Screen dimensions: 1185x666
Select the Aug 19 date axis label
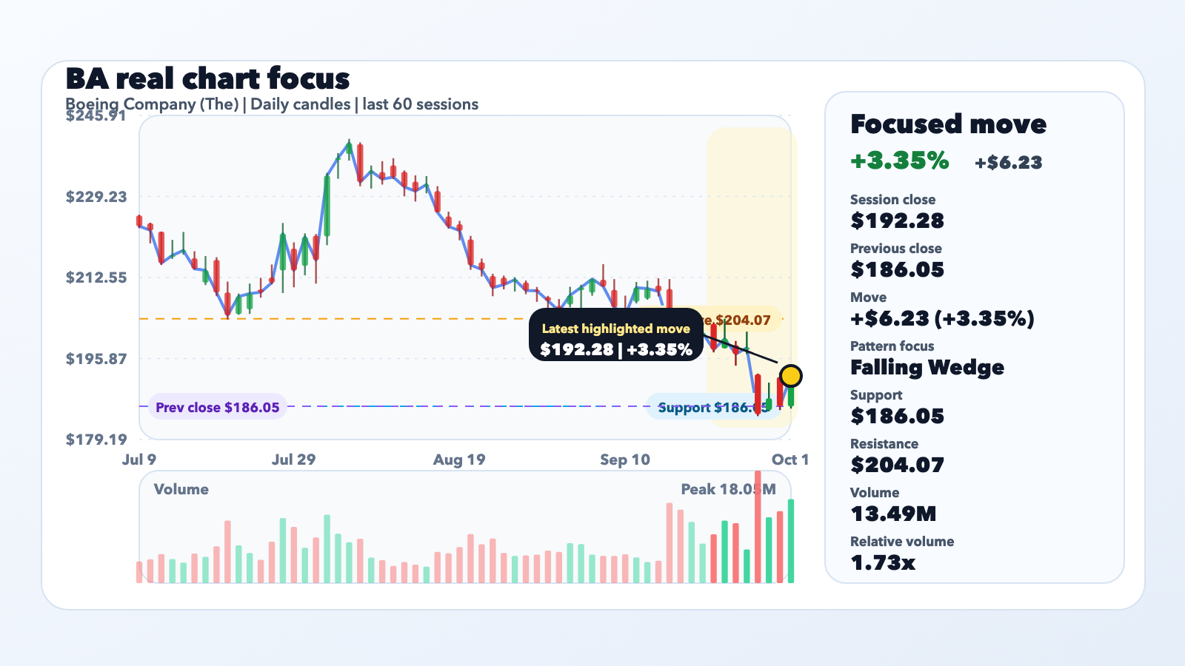[459, 460]
